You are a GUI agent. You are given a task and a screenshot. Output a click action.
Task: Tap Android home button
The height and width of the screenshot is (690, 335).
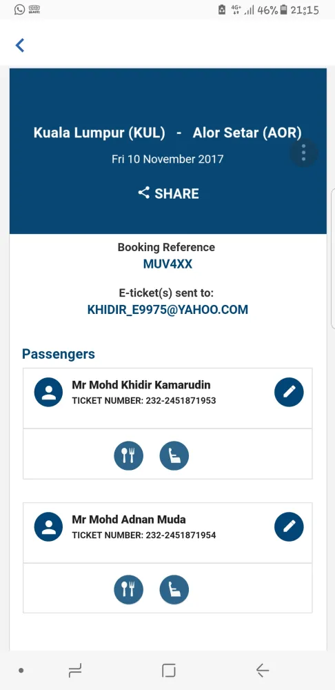tap(168, 671)
